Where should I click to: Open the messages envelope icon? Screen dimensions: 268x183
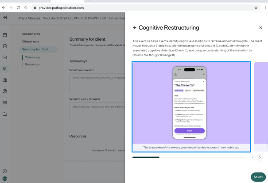coord(5,57)
